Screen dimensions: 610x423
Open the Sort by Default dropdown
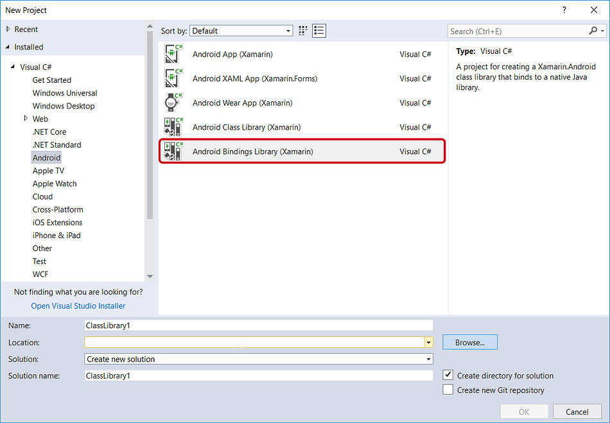[x=241, y=31]
